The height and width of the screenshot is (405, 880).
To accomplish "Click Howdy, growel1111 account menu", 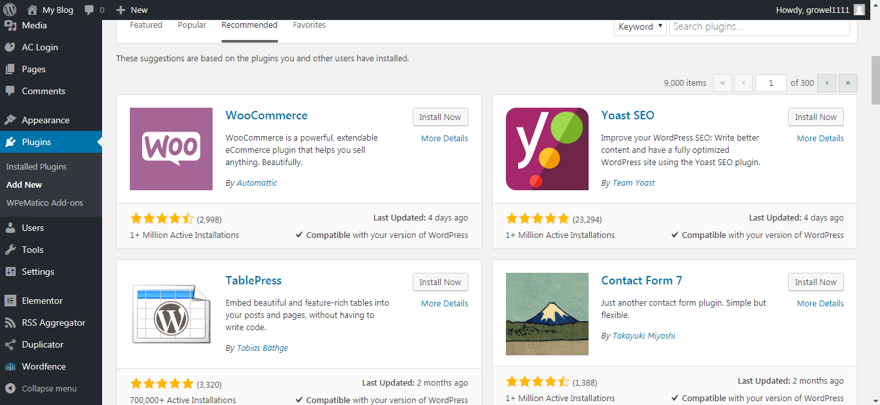I will (821, 10).
